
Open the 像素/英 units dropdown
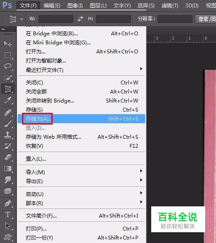[206, 19]
